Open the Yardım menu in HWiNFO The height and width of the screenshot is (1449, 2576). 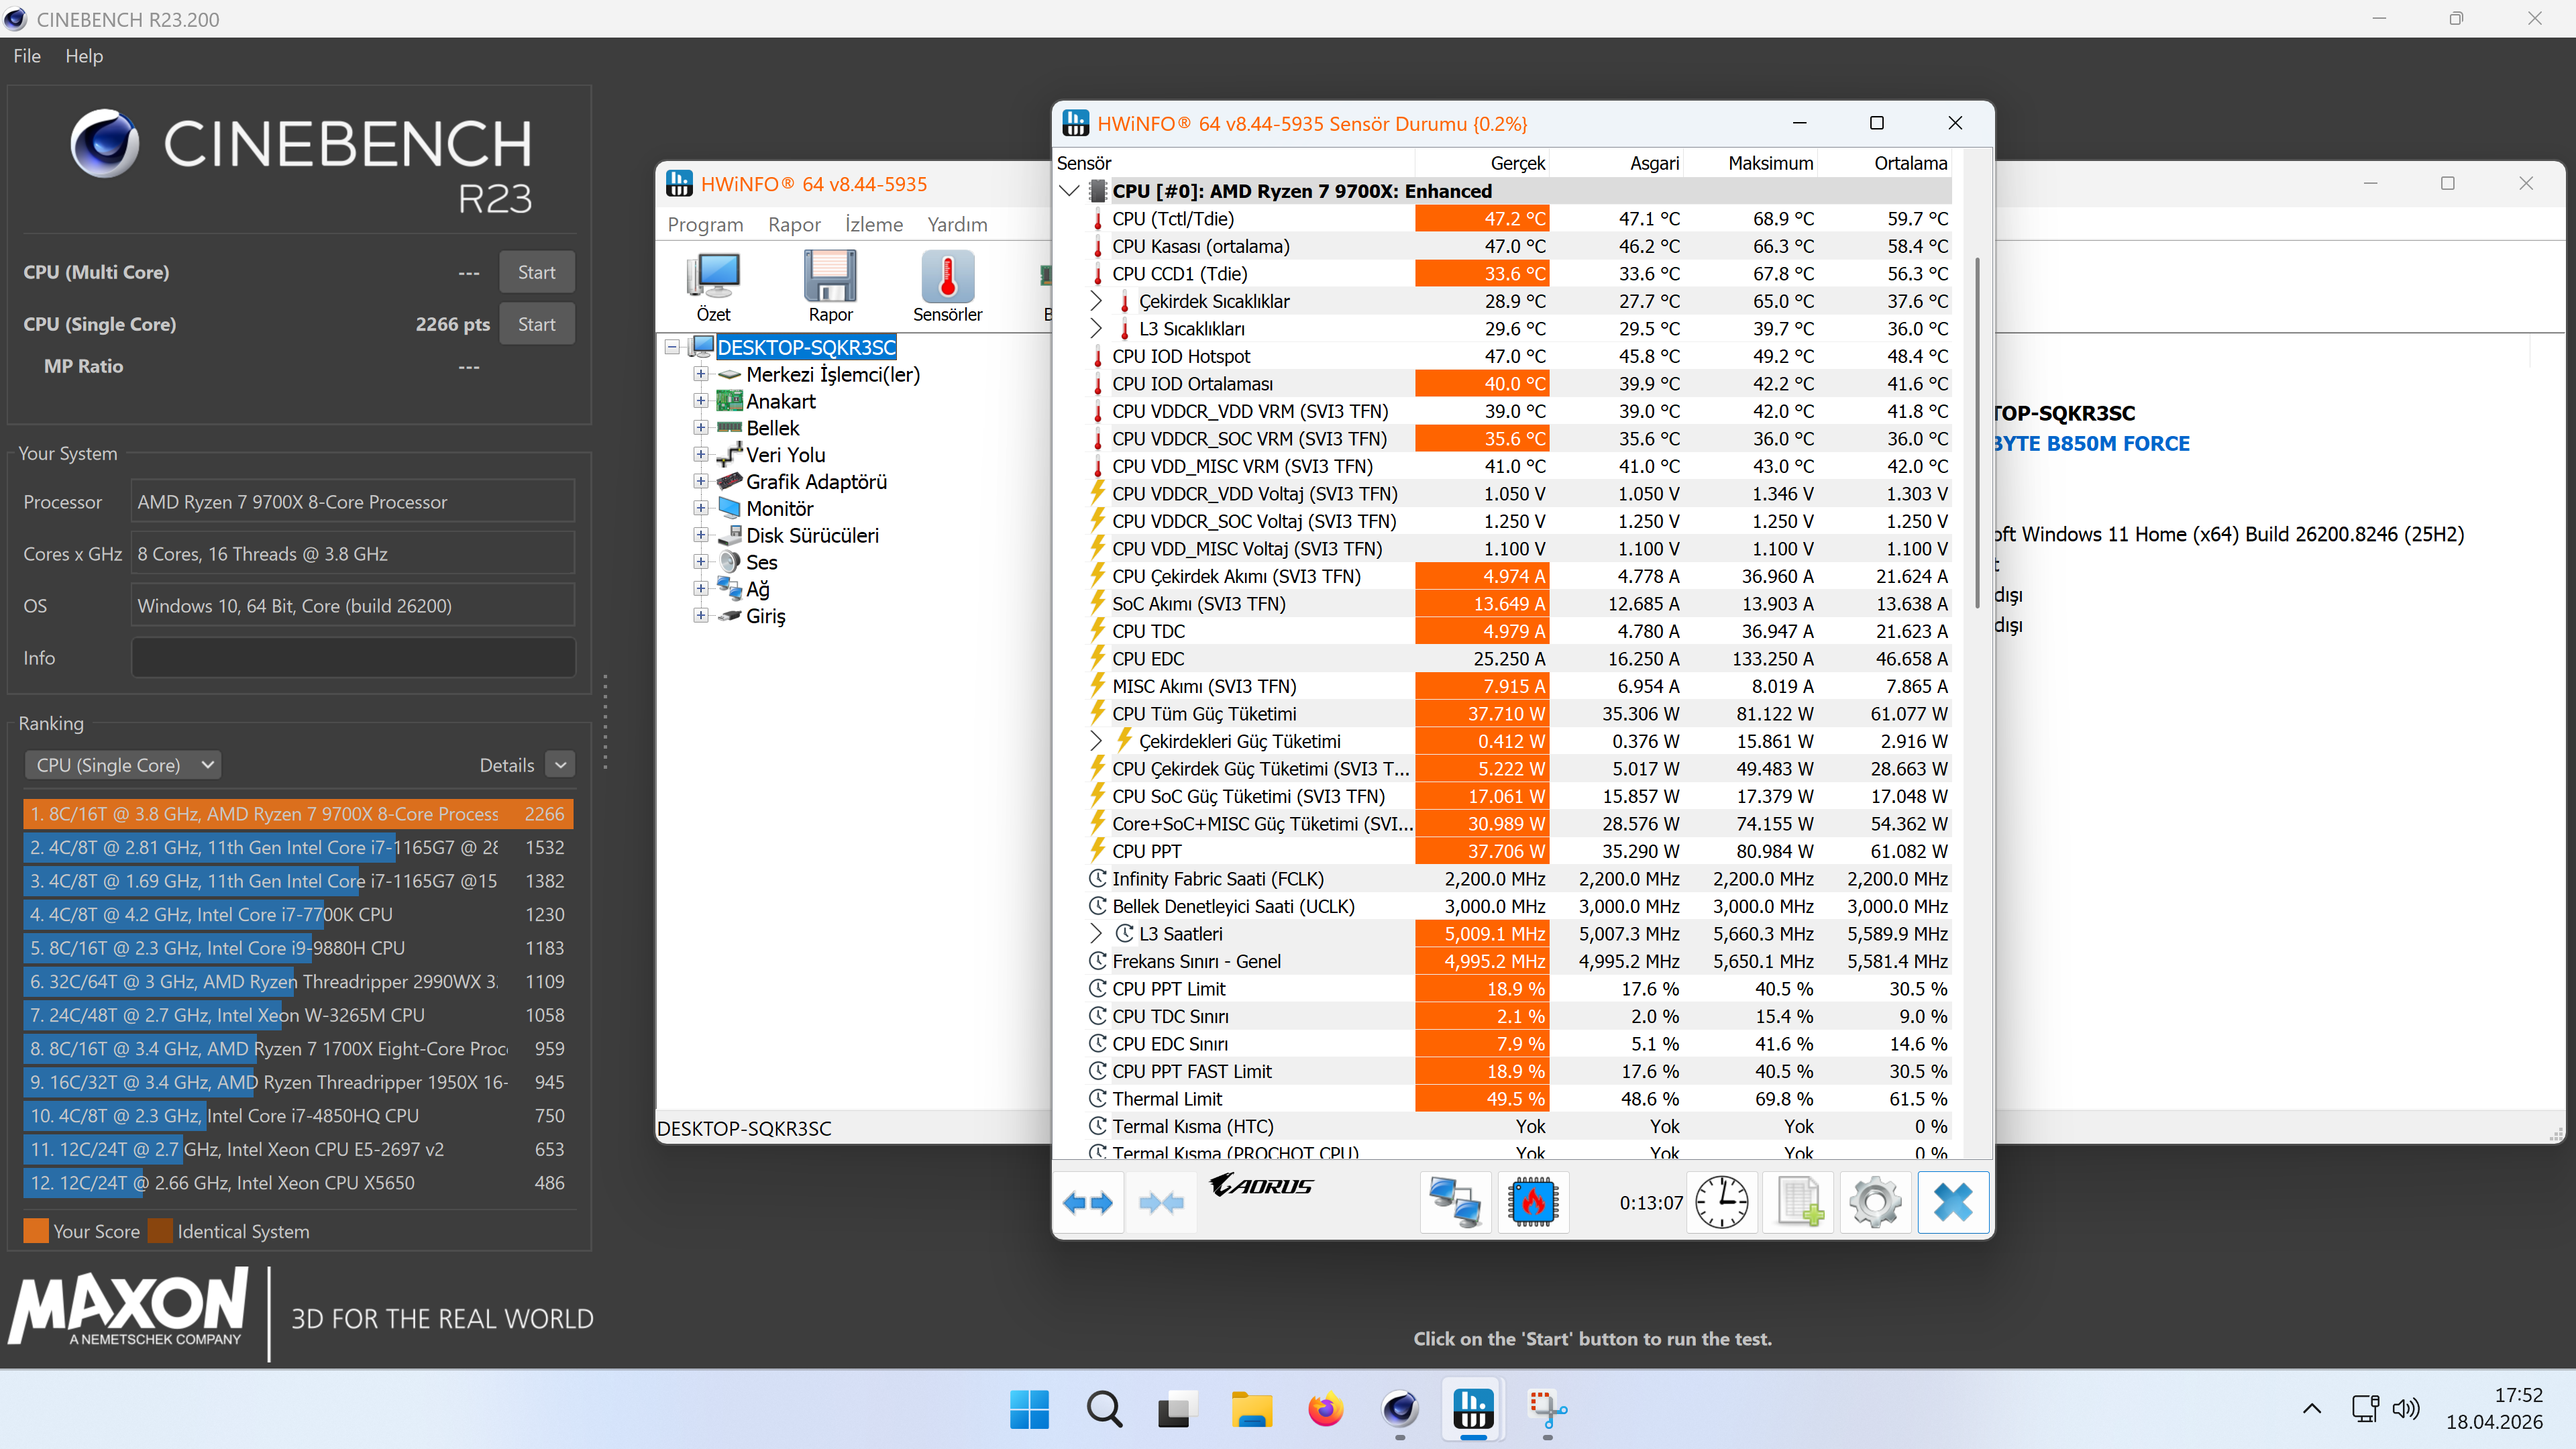point(957,224)
